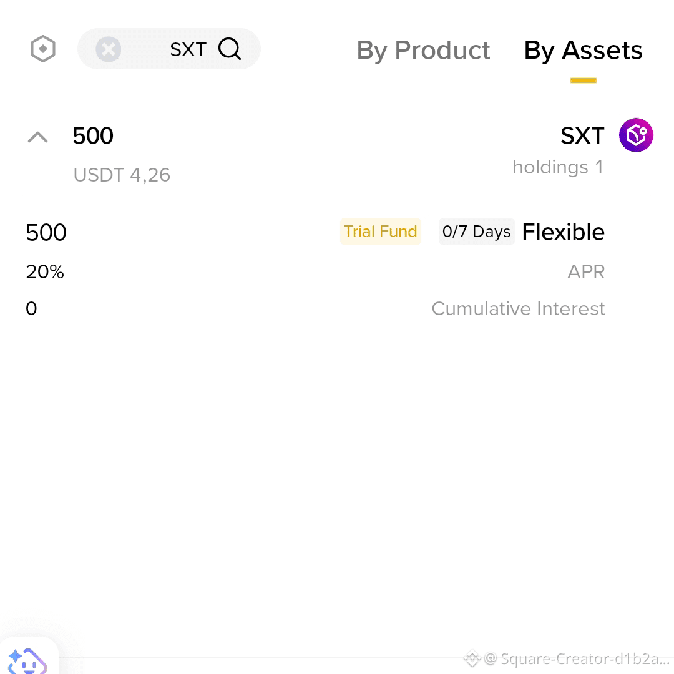Screen dimensions: 674x674
Task: Collapse the SXT asset row chevron
Action: pyautogui.click(x=38, y=137)
